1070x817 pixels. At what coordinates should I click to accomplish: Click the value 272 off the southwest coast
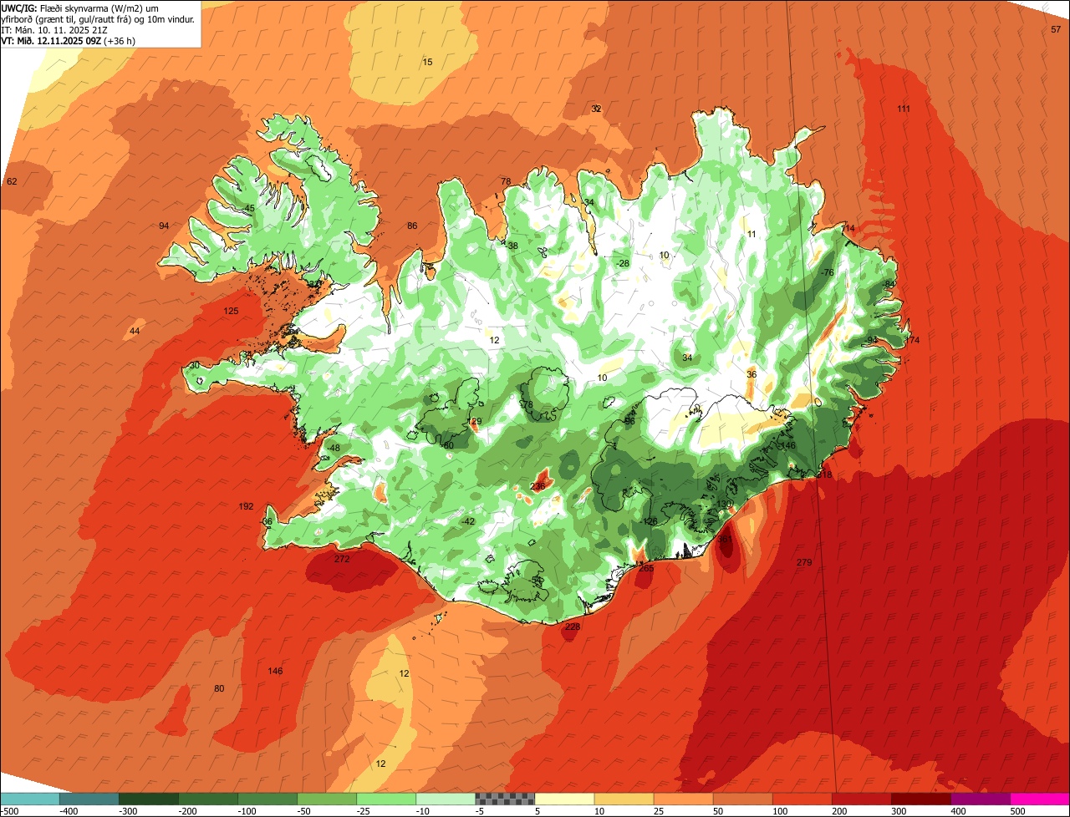(x=342, y=559)
